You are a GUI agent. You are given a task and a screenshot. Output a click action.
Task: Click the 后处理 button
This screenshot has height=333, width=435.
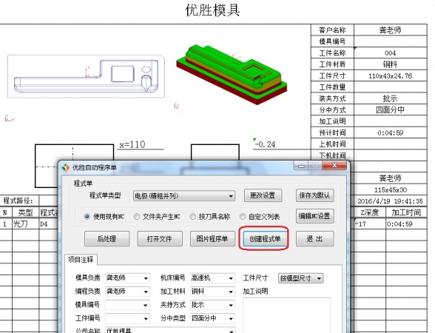(107, 238)
